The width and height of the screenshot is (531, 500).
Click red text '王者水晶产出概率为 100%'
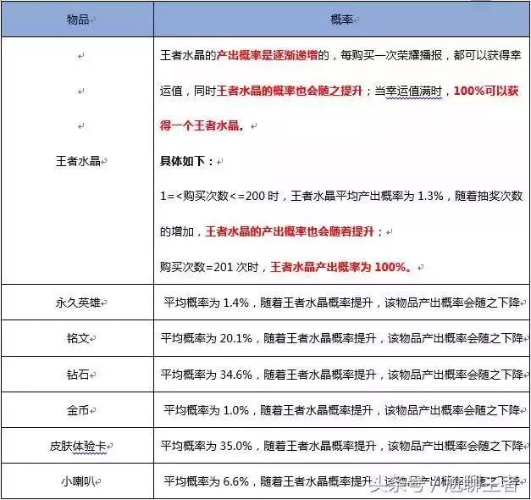(338, 267)
